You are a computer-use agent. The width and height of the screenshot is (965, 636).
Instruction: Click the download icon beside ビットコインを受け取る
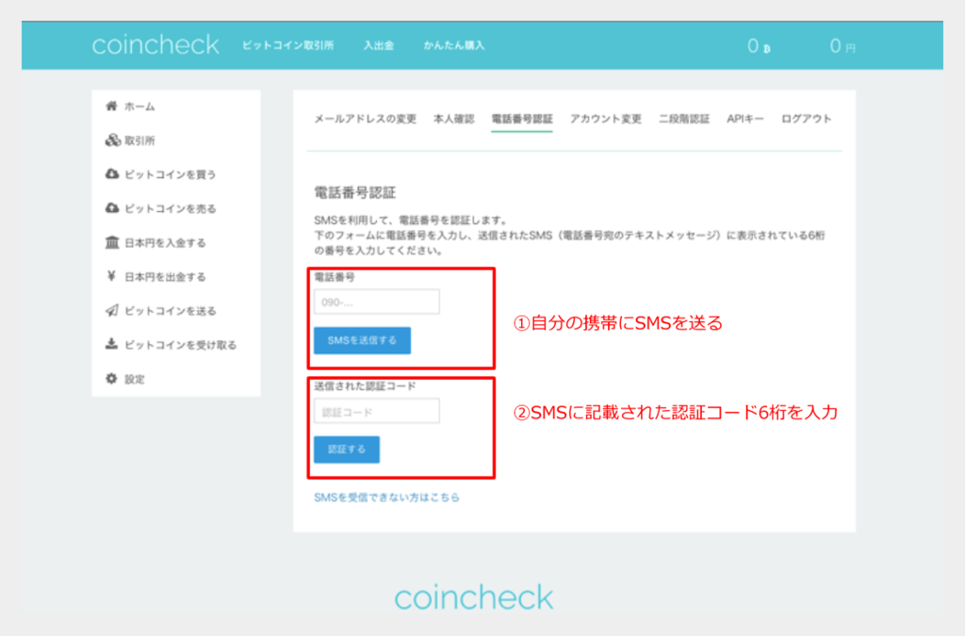[x=111, y=344]
